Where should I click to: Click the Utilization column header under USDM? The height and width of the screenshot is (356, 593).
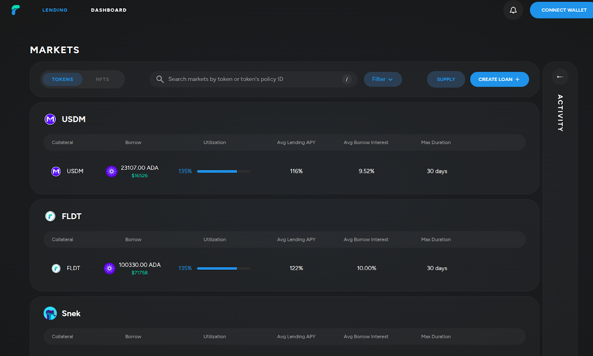[215, 142]
